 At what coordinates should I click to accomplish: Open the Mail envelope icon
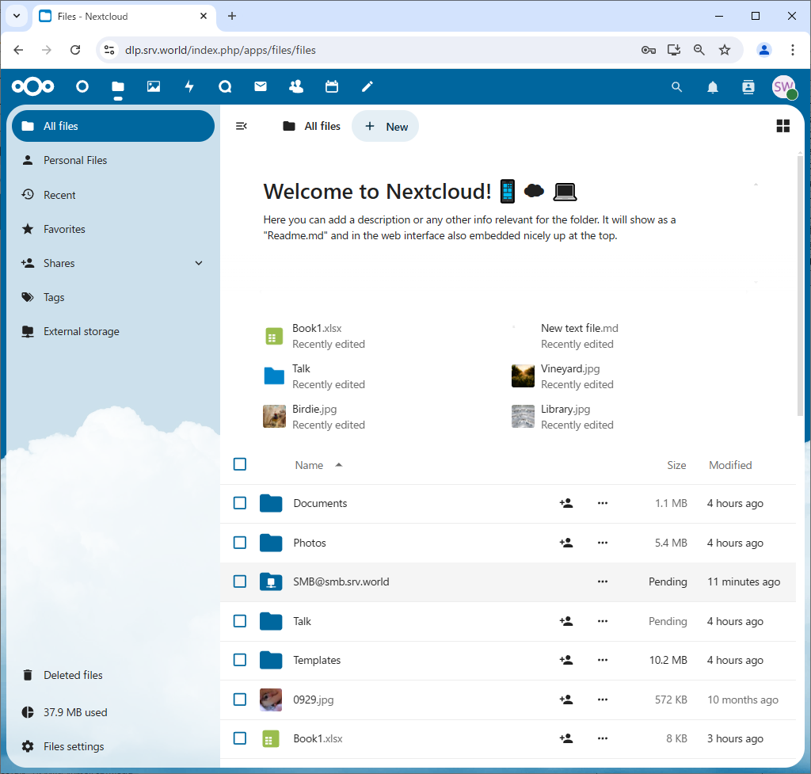pyautogui.click(x=261, y=87)
